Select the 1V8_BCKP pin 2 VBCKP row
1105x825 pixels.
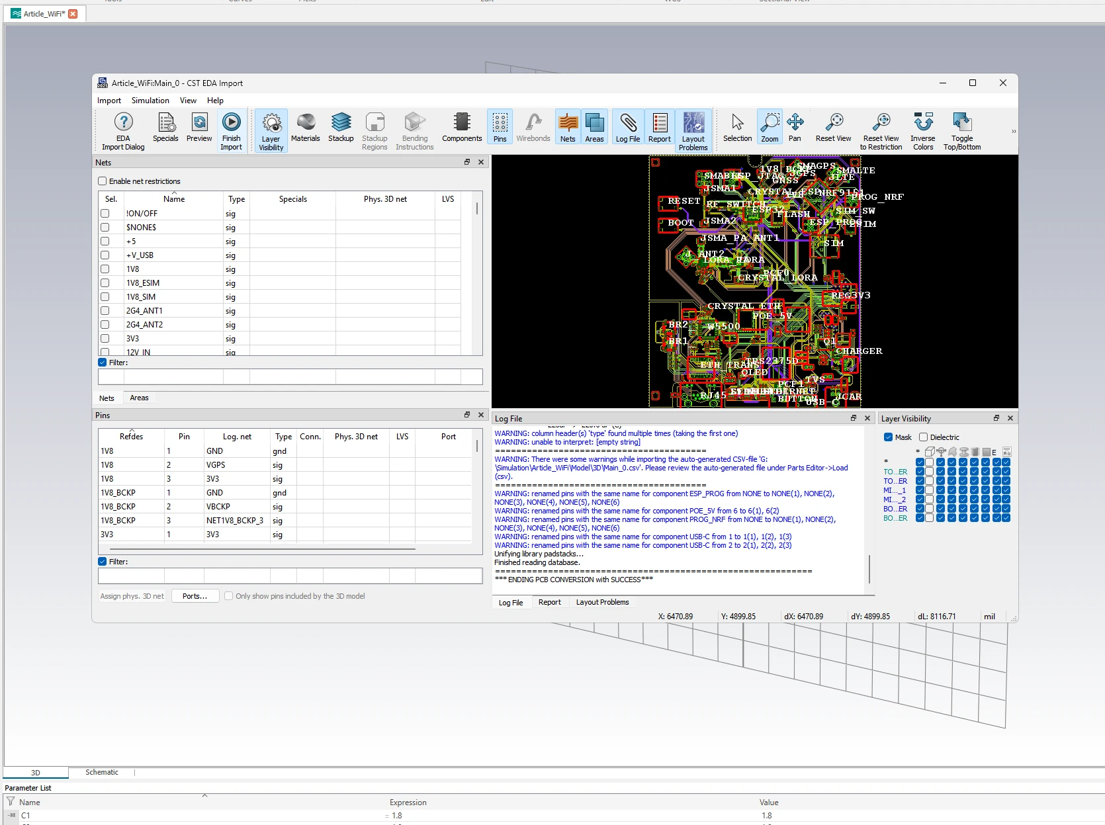click(x=286, y=507)
